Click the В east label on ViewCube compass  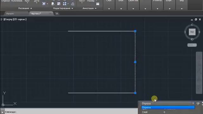[x=199, y=32]
